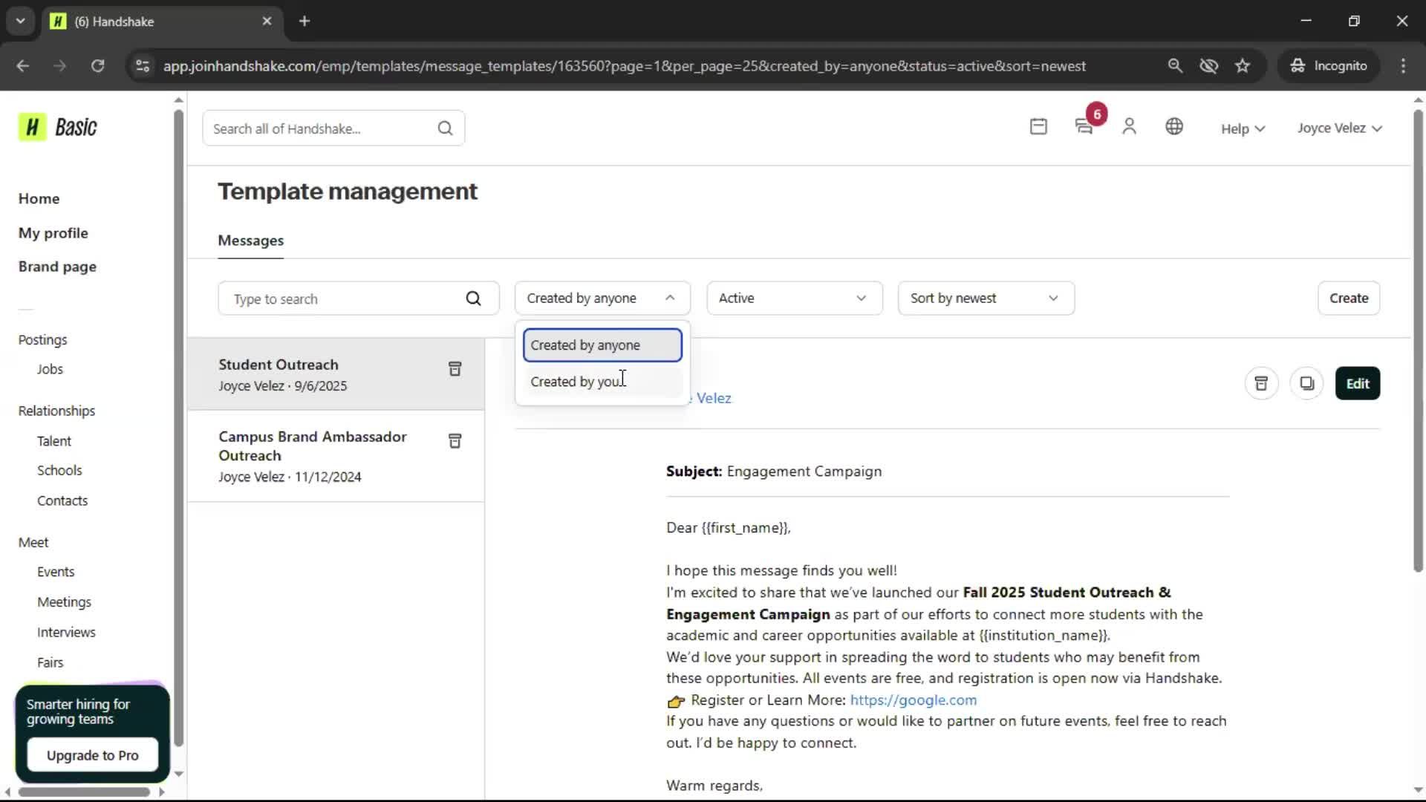The width and height of the screenshot is (1426, 802).
Task: Open the browser zoom magnifier icon
Action: pyautogui.click(x=1175, y=66)
